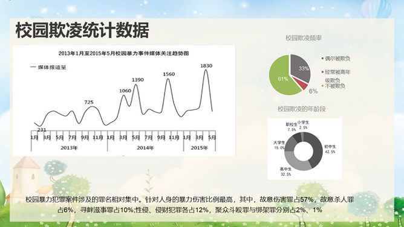Viewport: 404px width, 227px height.
Task: Click the 不被欺负 legend text
Action: [x=334, y=86]
